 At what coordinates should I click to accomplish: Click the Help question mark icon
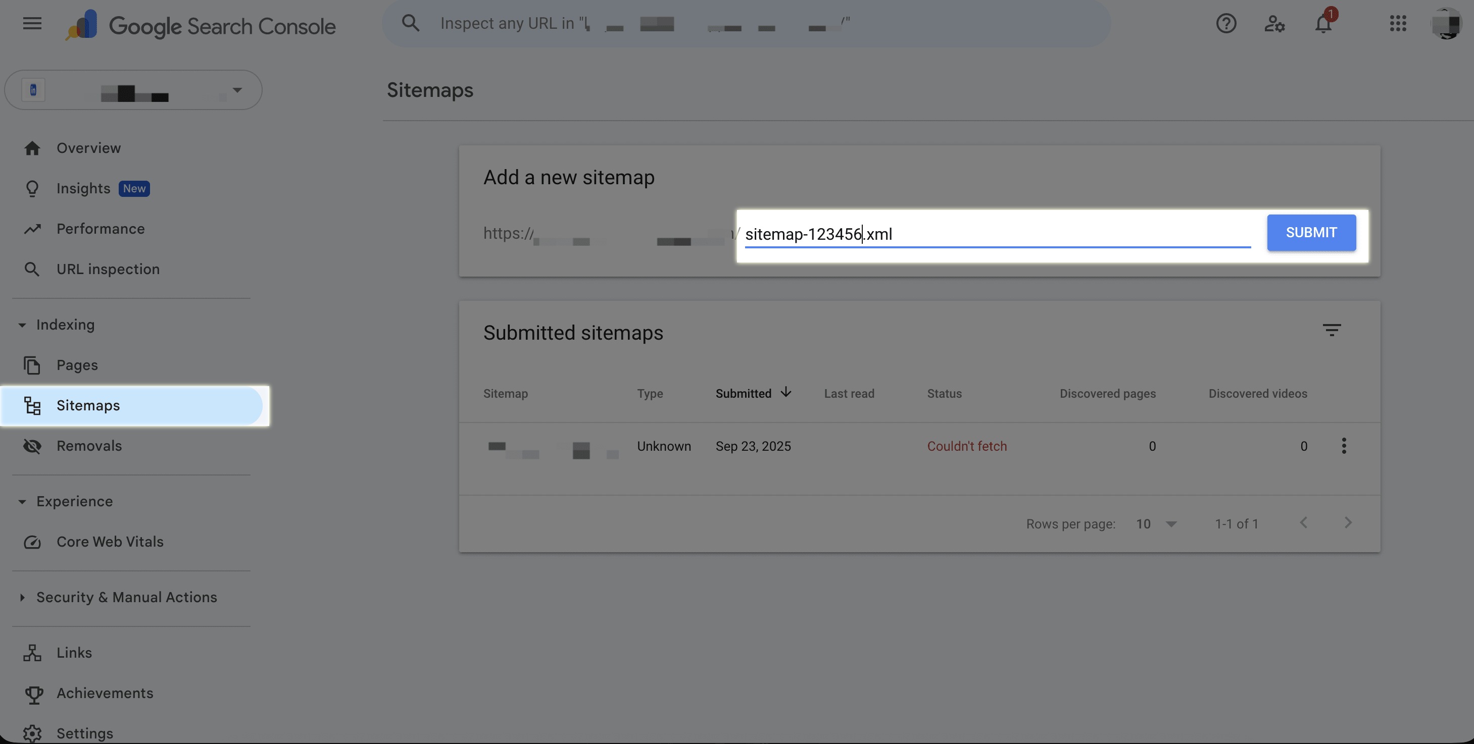pos(1225,23)
